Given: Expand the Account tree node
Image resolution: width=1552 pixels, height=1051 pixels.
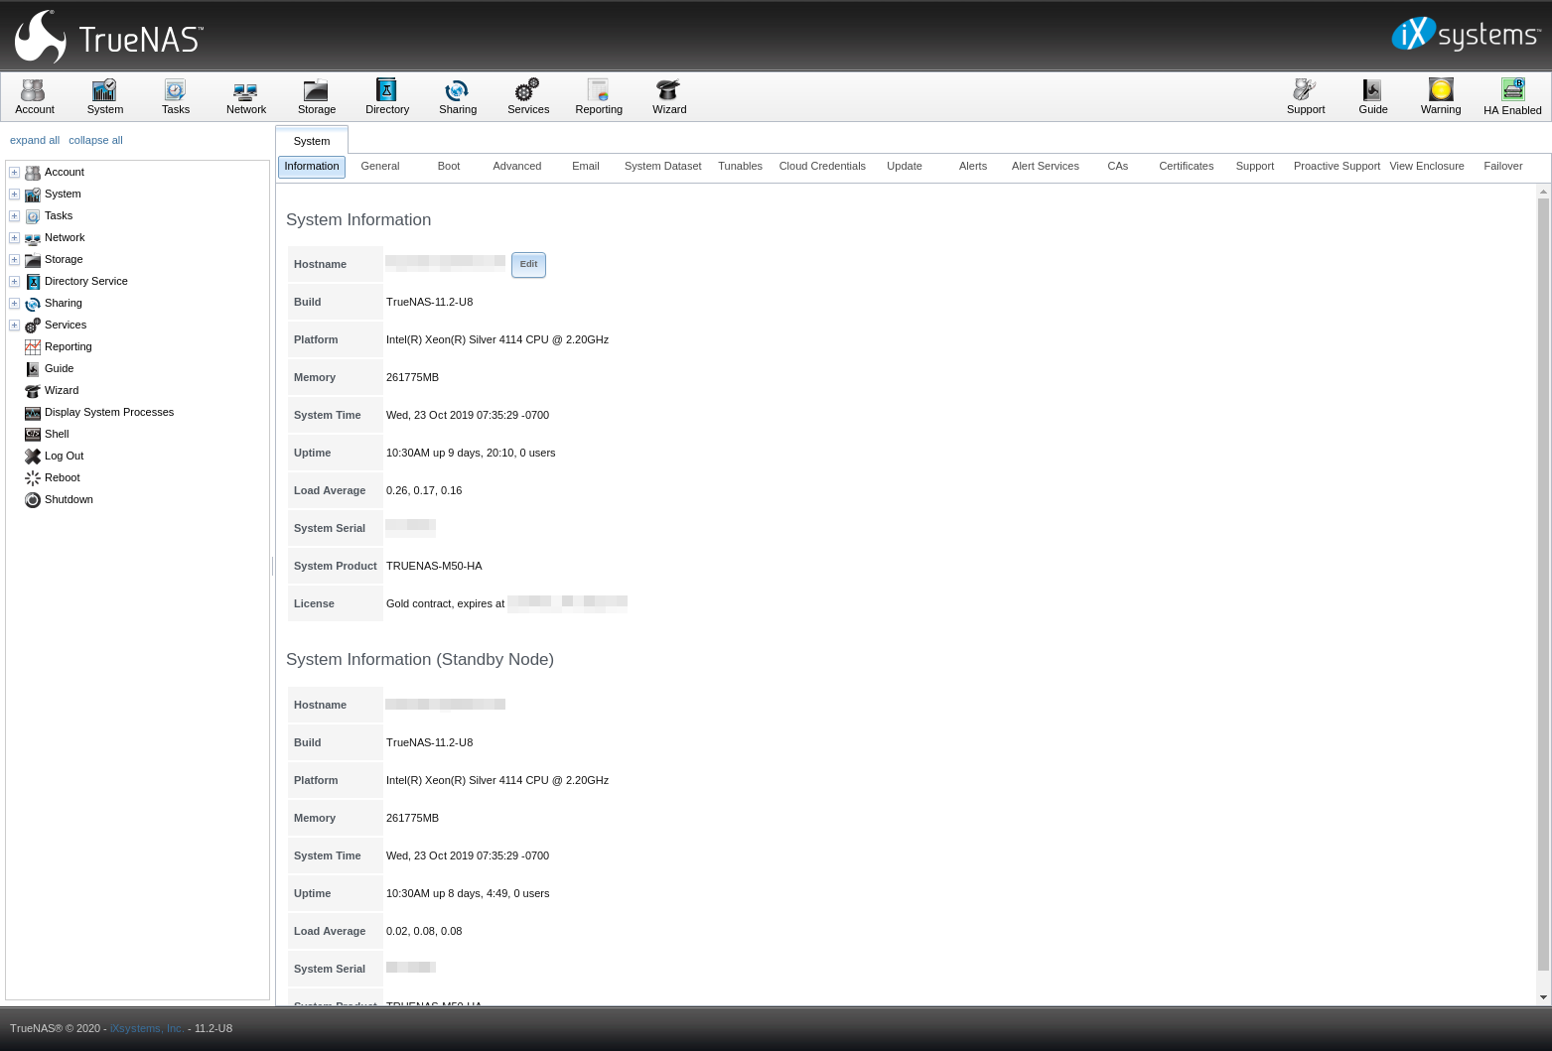Looking at the screenshot, I should [x=14, y=172].
